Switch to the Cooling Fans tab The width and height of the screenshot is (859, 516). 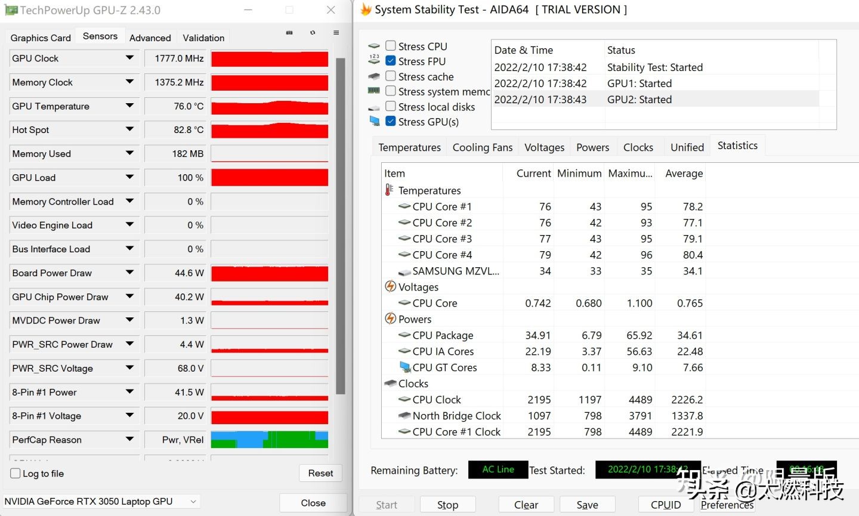click(483, 147)
